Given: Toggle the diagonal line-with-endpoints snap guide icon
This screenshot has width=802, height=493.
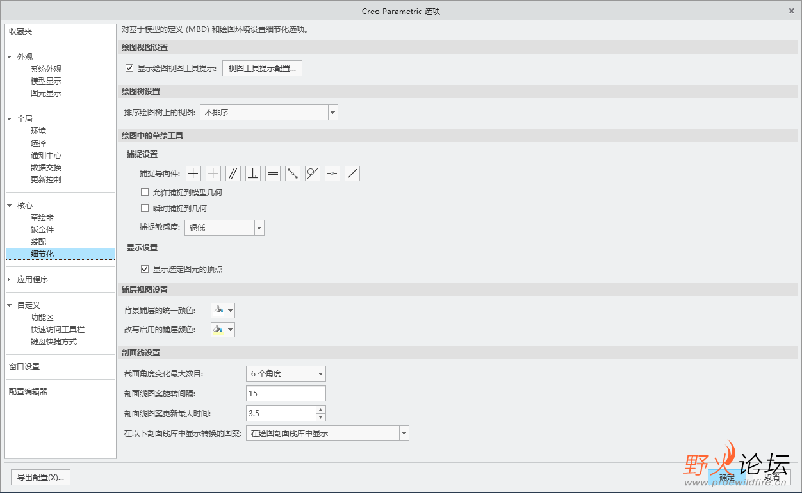Looking at the screenshot, I should click(293, 174).
